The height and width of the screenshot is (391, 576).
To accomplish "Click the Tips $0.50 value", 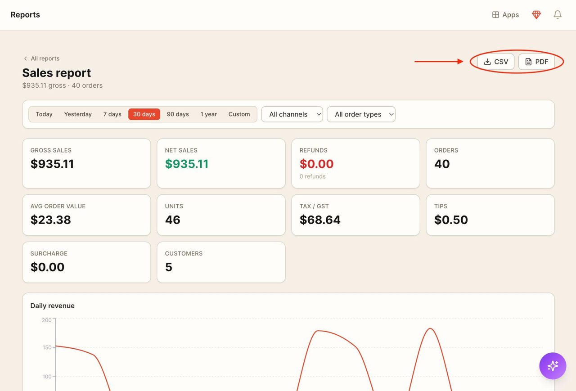I will point(451,220).
